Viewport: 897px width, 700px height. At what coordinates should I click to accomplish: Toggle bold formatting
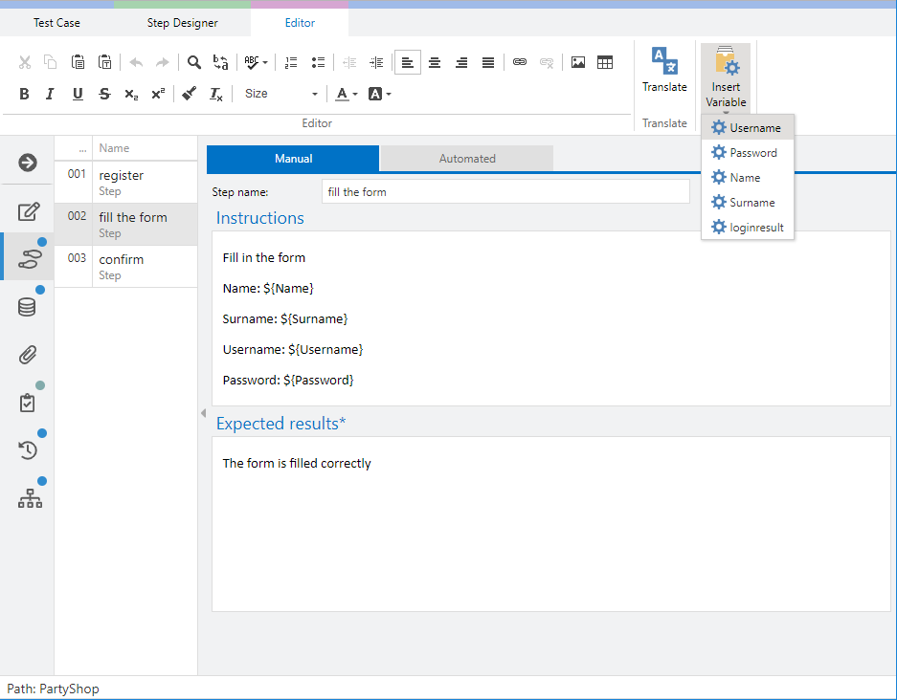[23, 94]
